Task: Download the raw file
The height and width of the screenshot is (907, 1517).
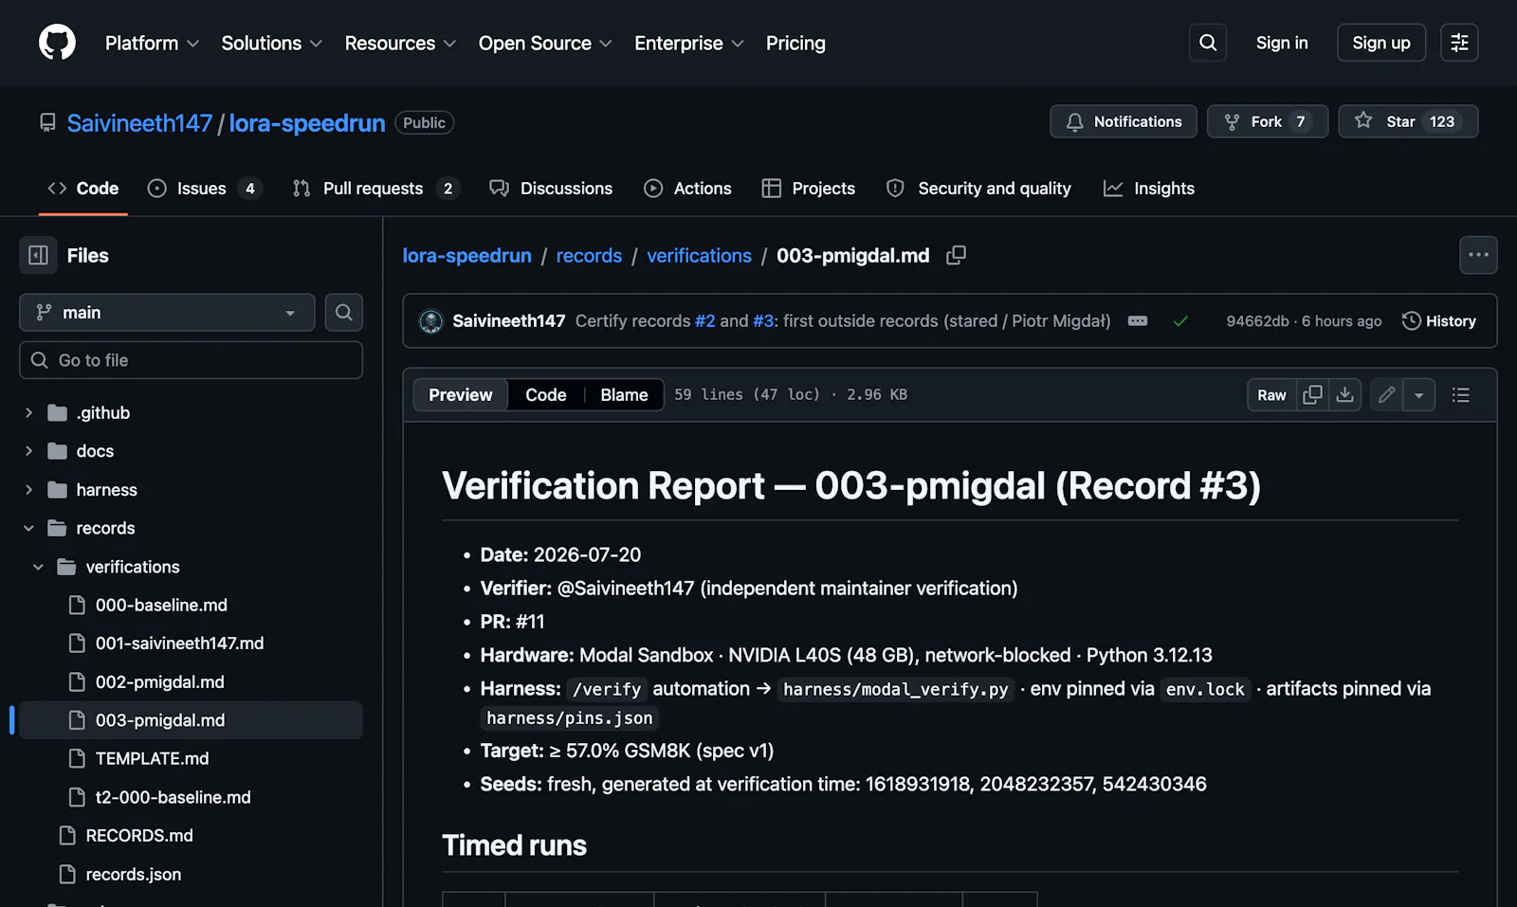Action: (1344, 395)
